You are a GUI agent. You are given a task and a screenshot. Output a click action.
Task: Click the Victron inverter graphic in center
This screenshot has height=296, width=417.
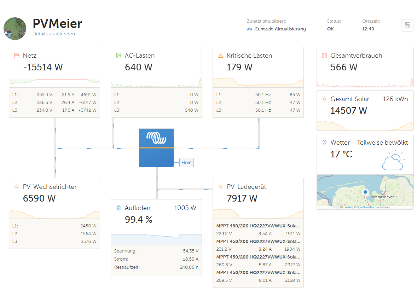pos(156,148)
